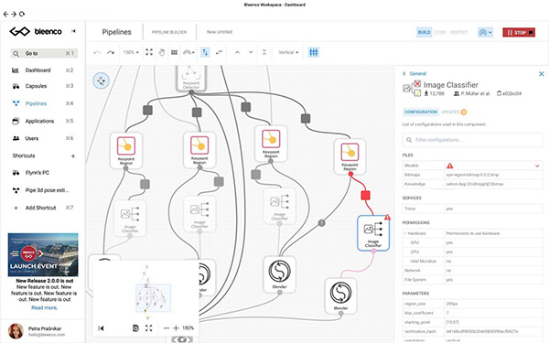Follow the Read more link

pos(44,307)
